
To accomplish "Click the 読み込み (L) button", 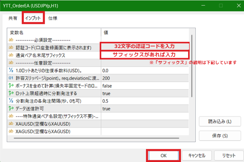I will pos(220,121).
